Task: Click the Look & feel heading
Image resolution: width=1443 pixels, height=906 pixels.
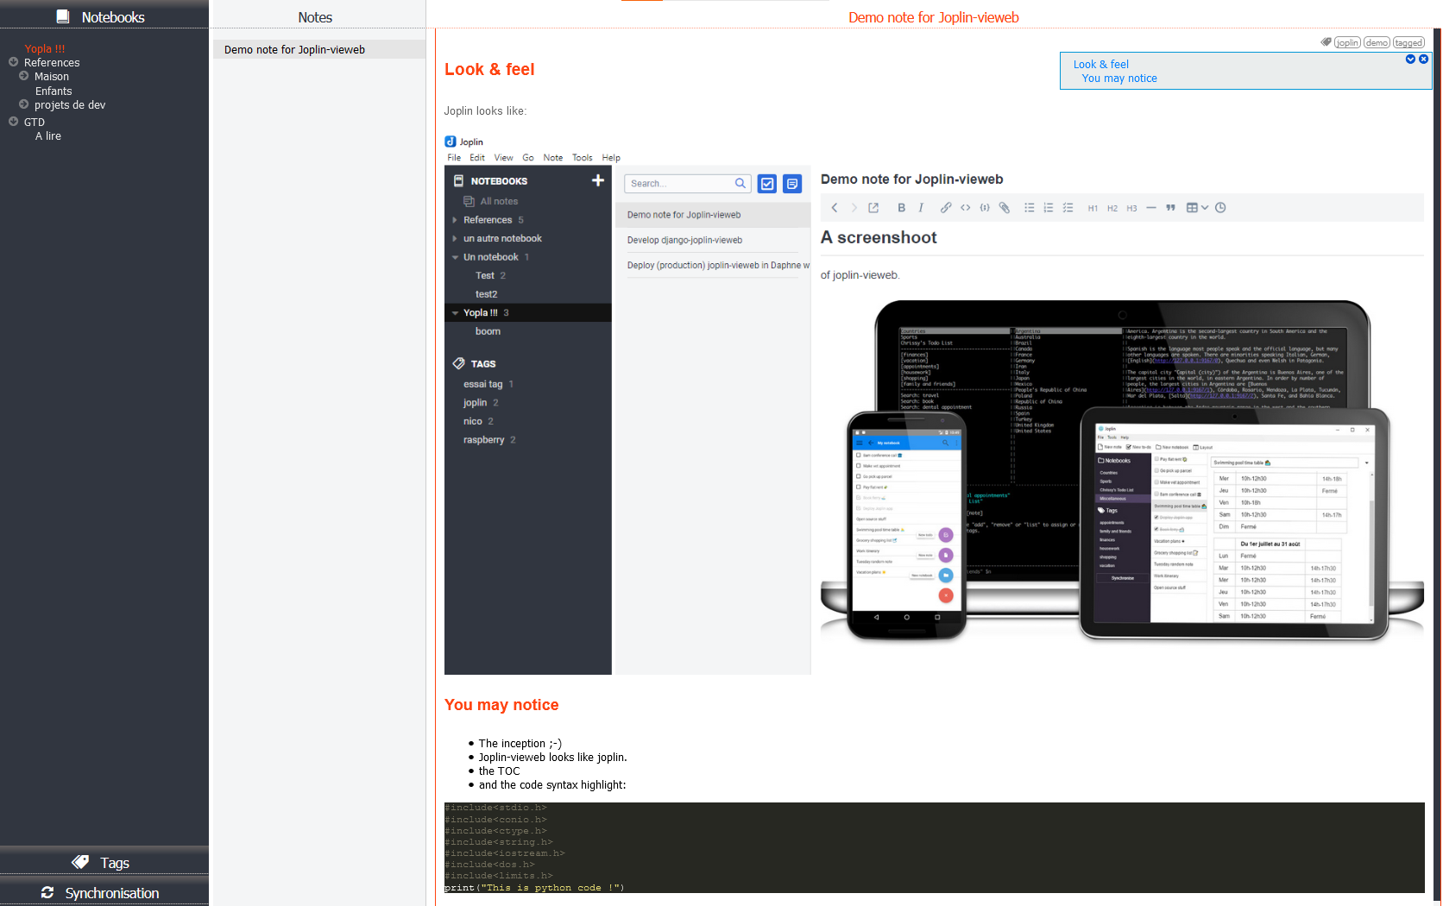Action: [x=489, y=69]
